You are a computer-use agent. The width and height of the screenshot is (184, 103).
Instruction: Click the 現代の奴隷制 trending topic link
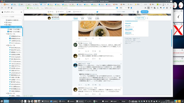point(129,29)
